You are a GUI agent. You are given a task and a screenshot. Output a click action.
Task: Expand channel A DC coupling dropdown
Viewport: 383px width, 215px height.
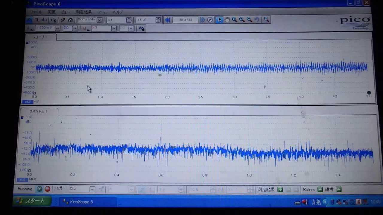pyautogui.click(x=75, y=28)
